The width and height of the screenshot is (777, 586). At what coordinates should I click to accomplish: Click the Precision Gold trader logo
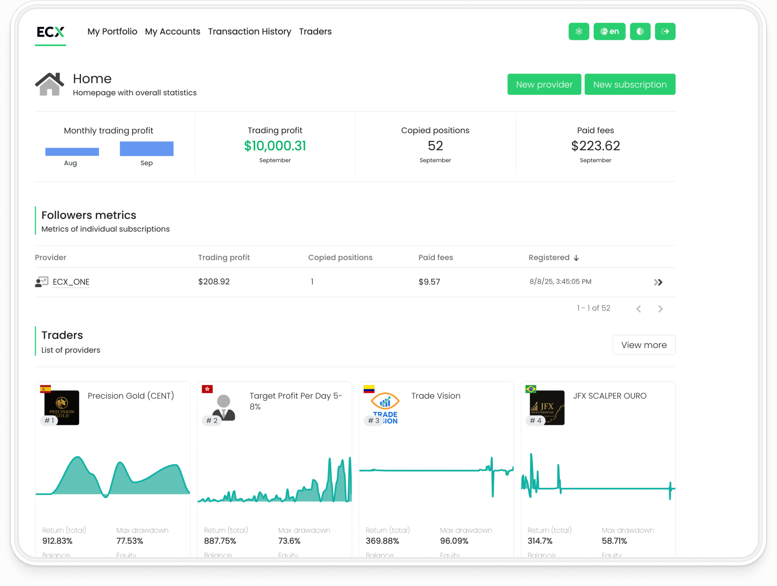click(62, 407)
